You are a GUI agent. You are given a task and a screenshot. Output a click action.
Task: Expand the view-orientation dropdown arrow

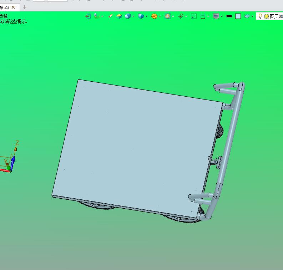[x=146, y=16]
